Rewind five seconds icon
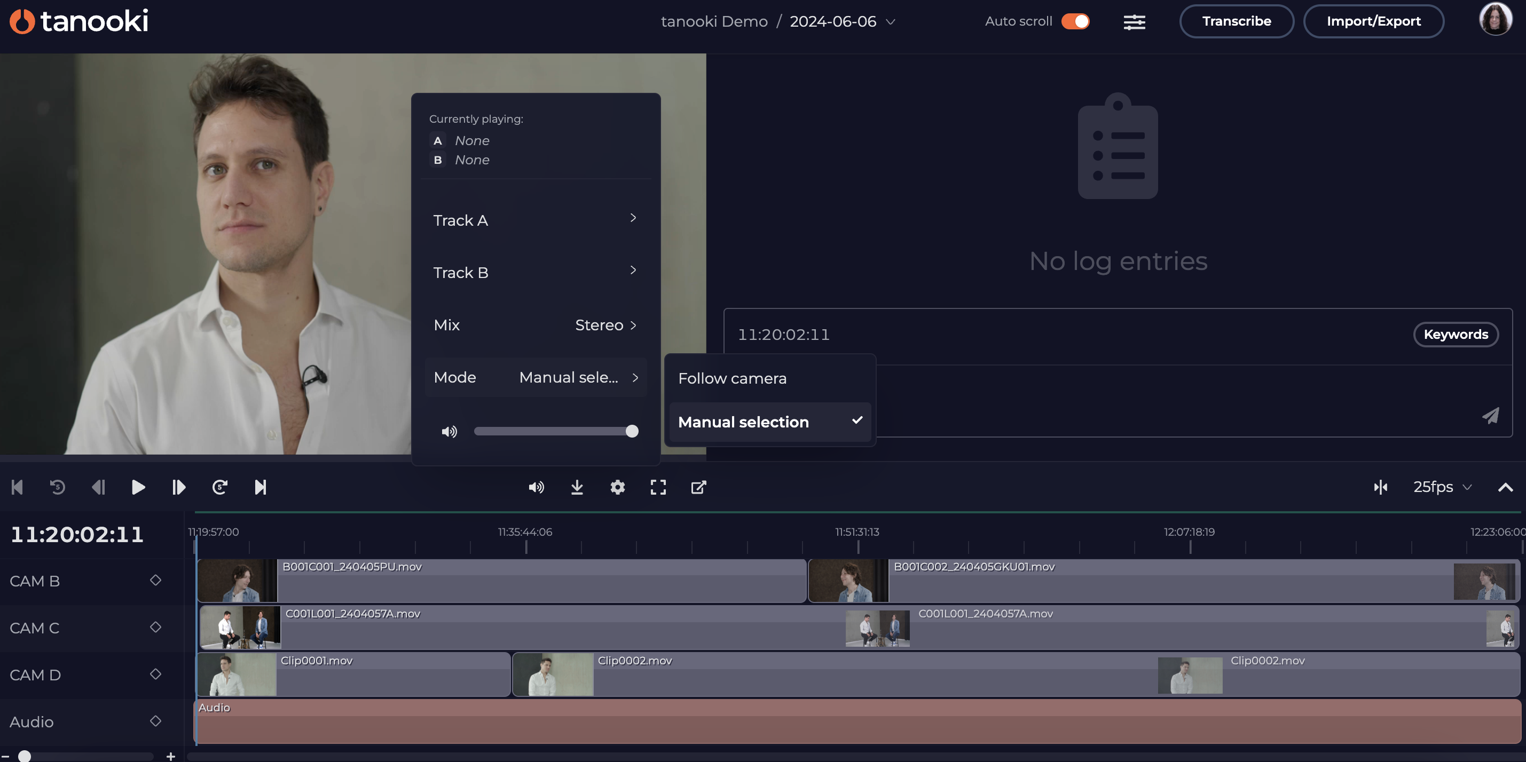The image size is (1526, 762). [x=58, y=487]
